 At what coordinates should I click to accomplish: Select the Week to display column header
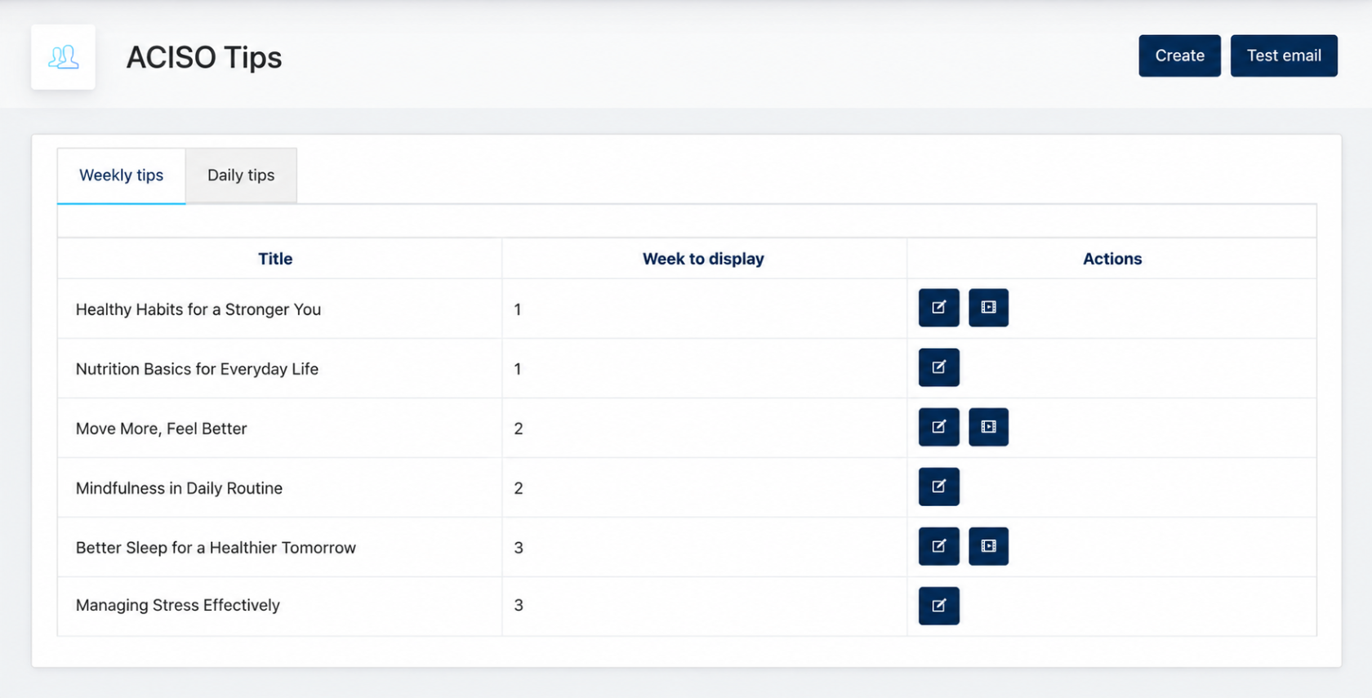pos(703,259)
